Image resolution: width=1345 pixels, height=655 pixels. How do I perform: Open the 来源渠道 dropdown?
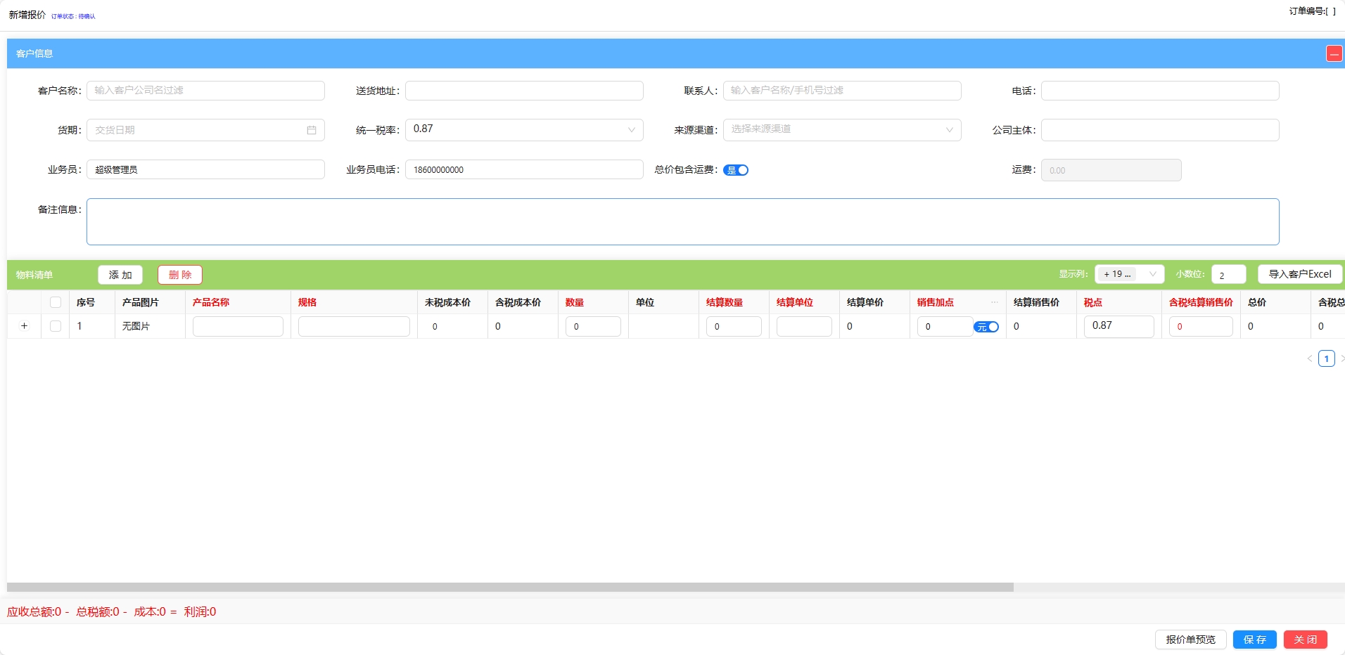[842, 129]
